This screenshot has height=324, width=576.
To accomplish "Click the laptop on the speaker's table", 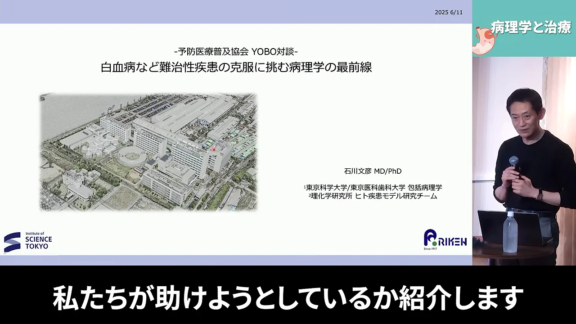I will 514,227.
